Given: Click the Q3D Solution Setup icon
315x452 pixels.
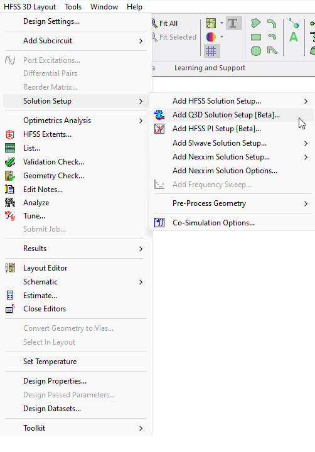Looking at the screenshot, I should 159,115.
